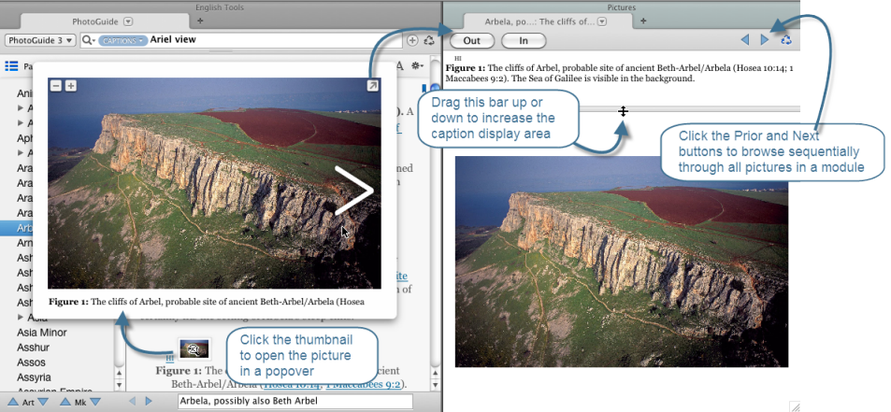Zoom out of popover picture with minus button

[x=56, y=86]
